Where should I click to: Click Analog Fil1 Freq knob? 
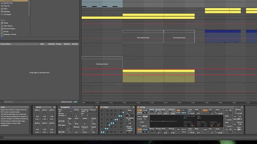click(x=190, y=112)
